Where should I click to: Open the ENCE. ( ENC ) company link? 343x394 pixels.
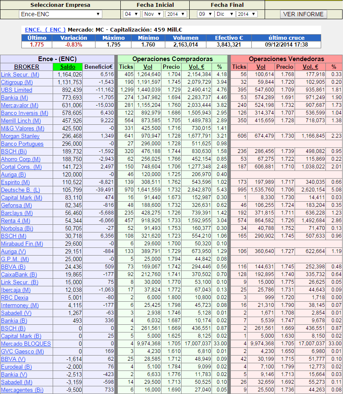[x=45, y=29]
